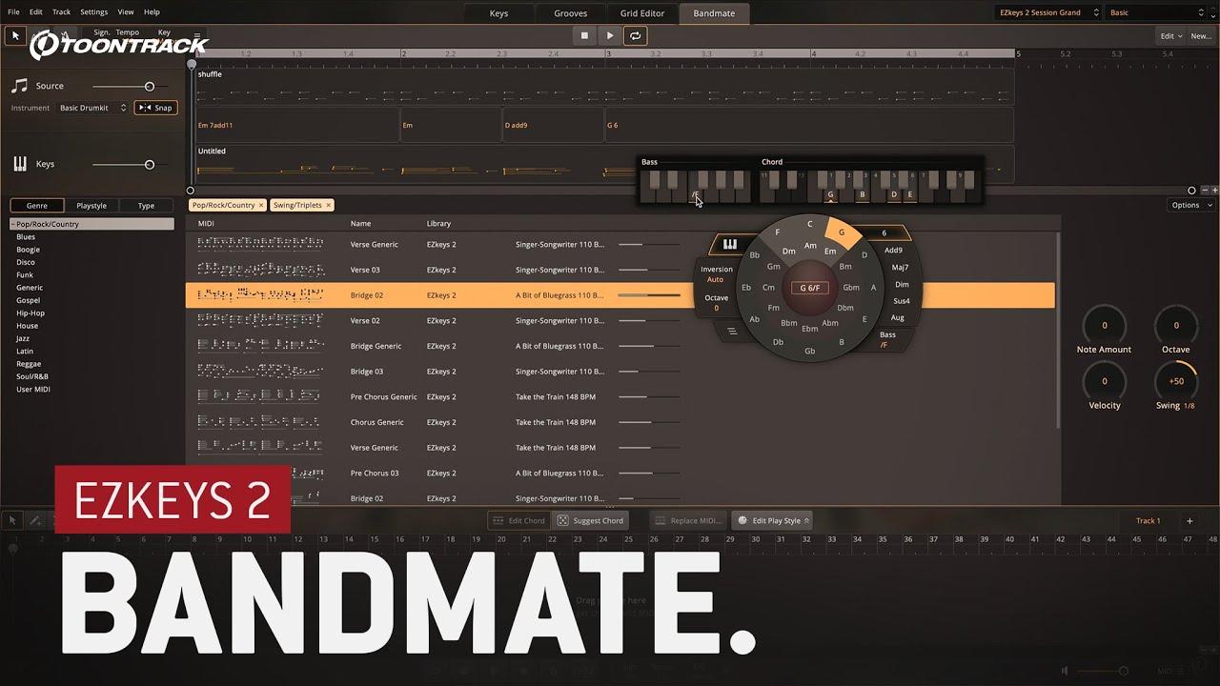Open the Settings menu
The image size is (1220, 686).
pyautogui.click(x=93, y=12)
